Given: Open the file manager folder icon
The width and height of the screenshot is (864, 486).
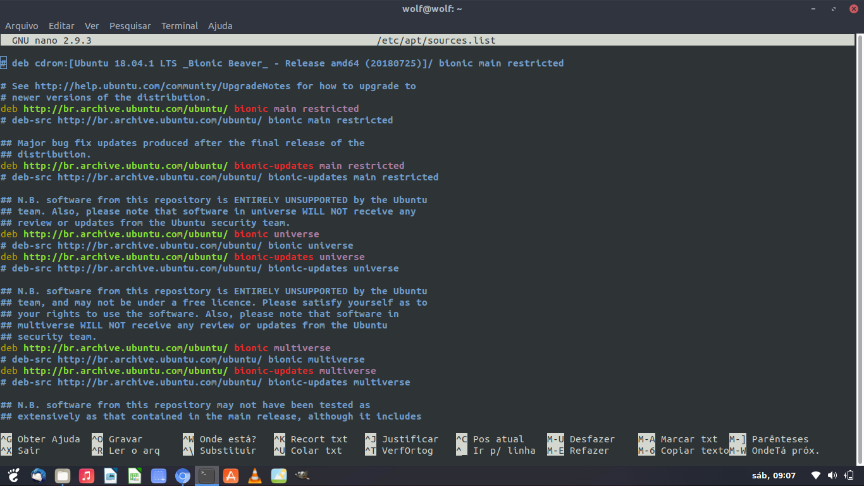Looking at the screenshot, I should point(62,475).
